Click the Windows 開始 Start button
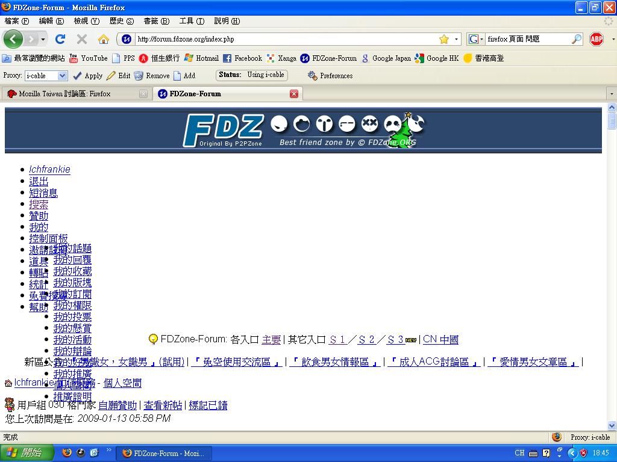This screenshot has width=617, height=462. 27,453
